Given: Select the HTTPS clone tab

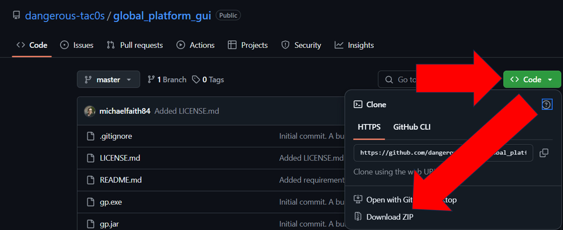Looking at the screenshot, I should click(x=369, y=127).
